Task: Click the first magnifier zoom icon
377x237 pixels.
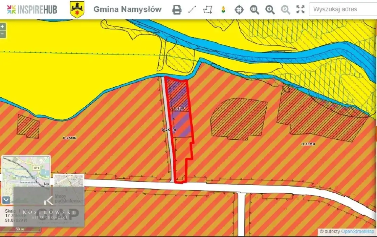Action: 254,9
